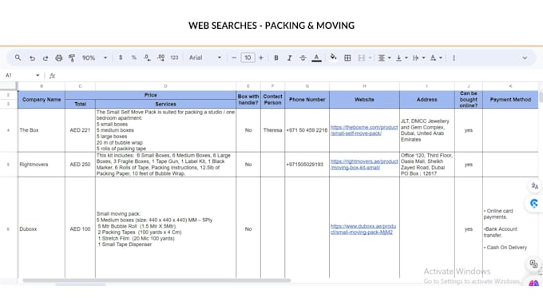543x306 pixels.
Task: Decrease decimal places
Action: coord(147,58)
